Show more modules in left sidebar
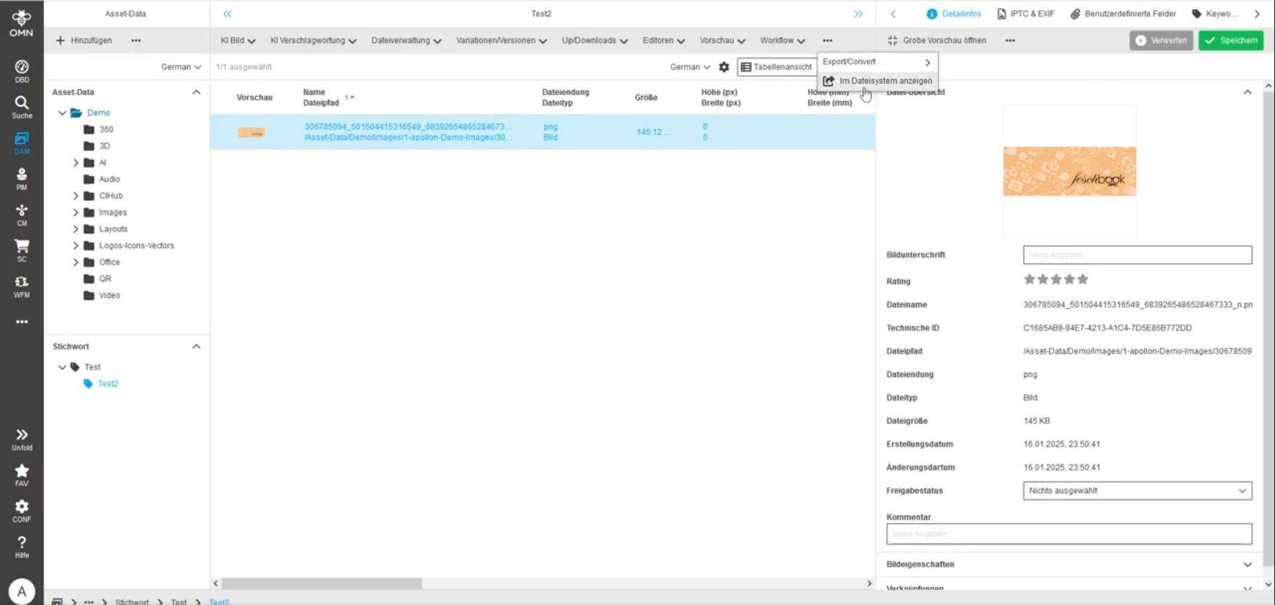1275x605 pixels. [22, 322]
